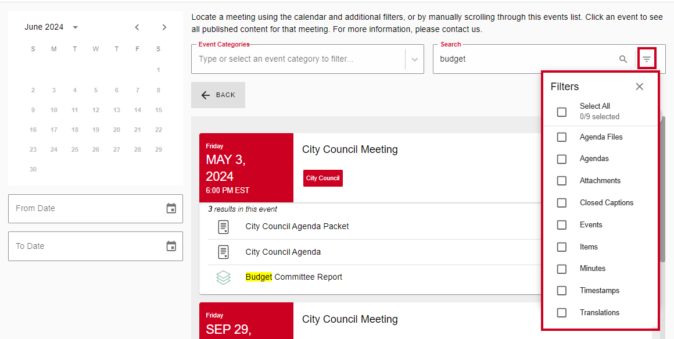Open From Date calendar picker icon
674x339 pixels.
point(171,208)
